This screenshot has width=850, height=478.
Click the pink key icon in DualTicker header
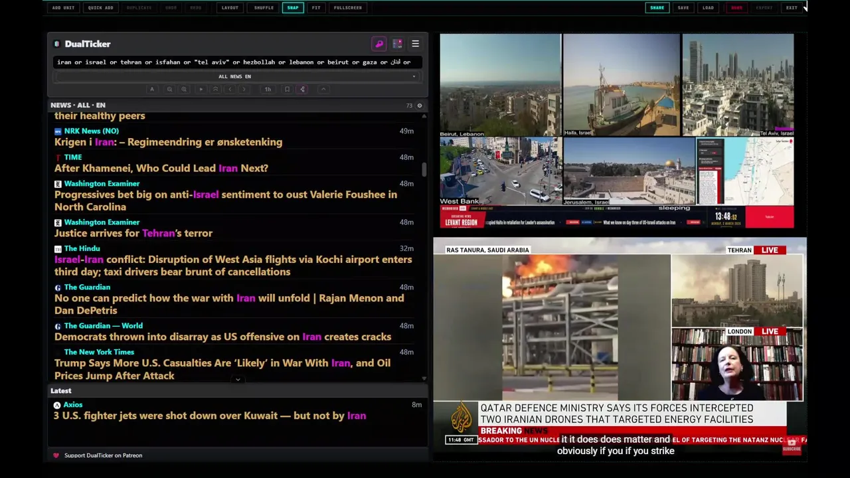379,44
